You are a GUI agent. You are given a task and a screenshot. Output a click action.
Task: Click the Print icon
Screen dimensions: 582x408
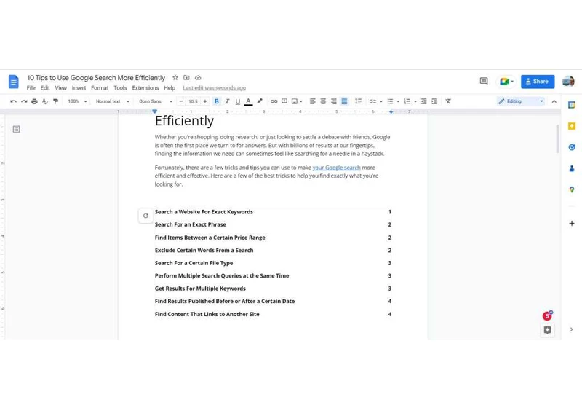pyautogui.click(x=34, y=101)
